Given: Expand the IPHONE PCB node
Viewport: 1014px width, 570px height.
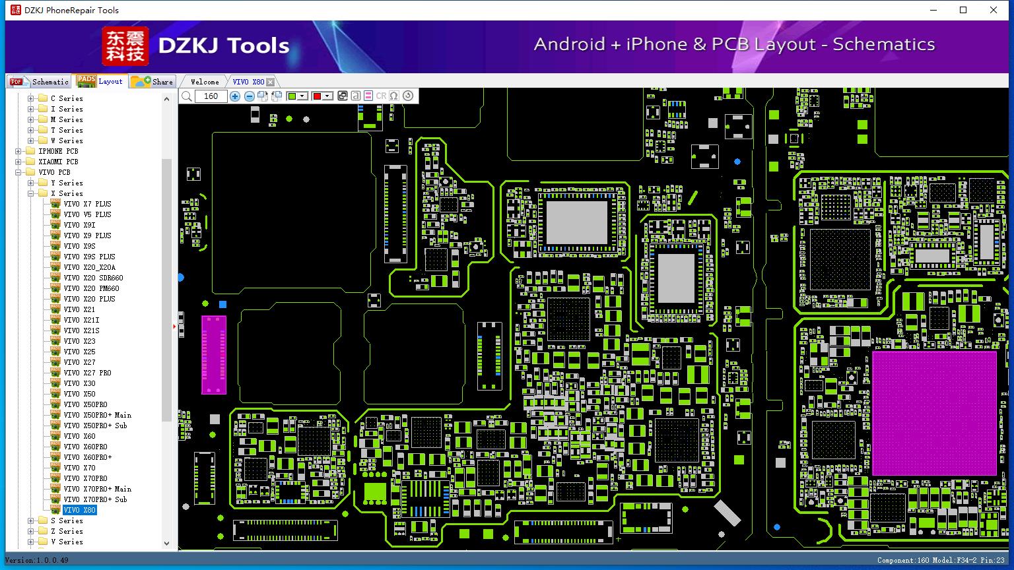Looking at the screenshot, I should coord(18,151).
